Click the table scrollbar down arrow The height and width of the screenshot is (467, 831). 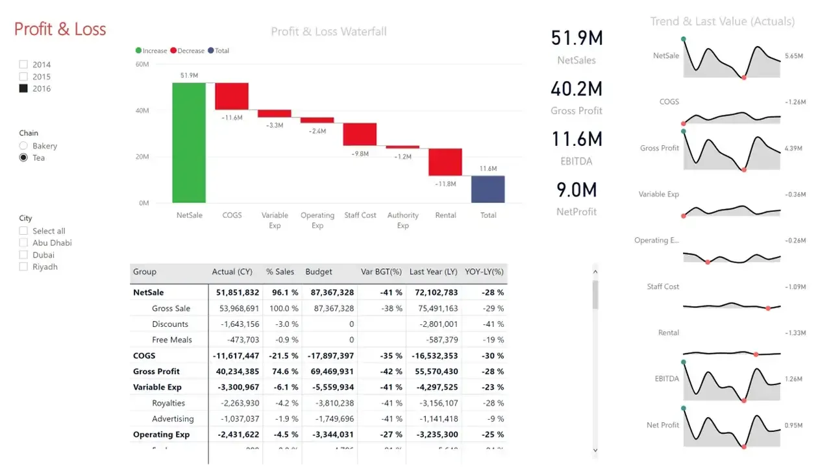coord(595,449)
